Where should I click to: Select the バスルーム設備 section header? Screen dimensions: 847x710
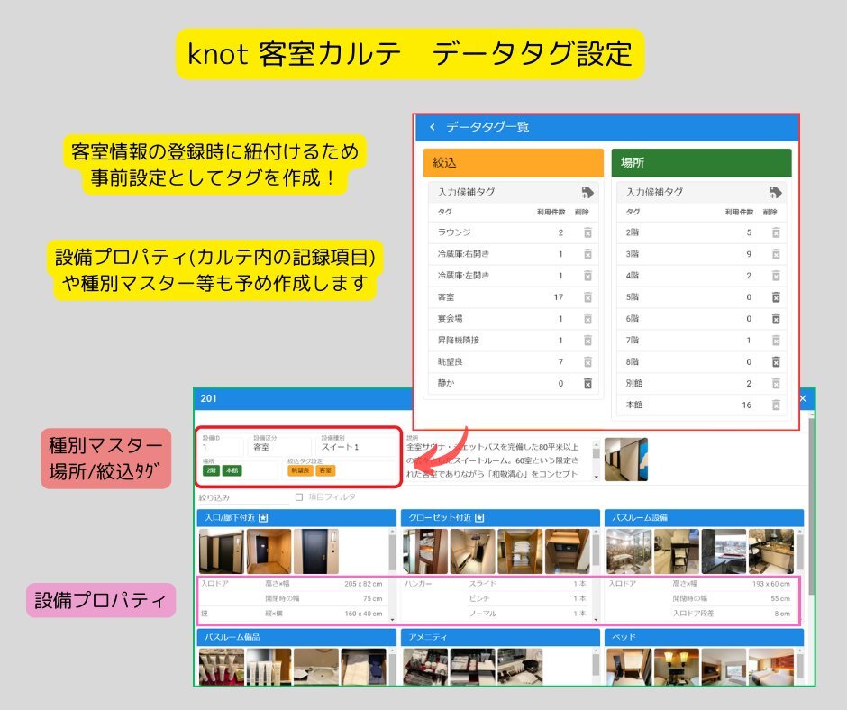[704, 518]
